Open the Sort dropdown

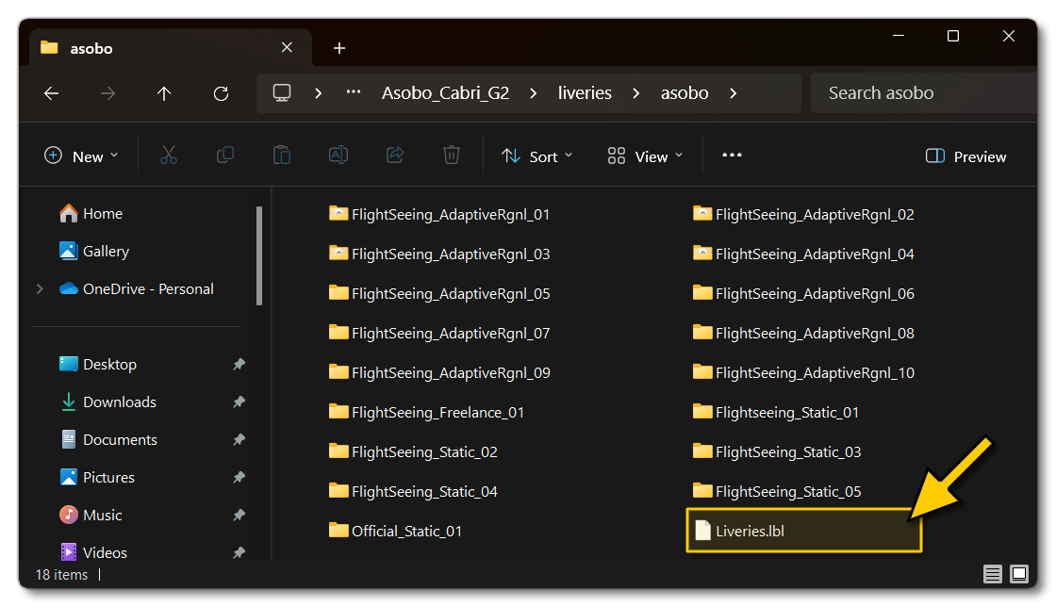[537, 156]
